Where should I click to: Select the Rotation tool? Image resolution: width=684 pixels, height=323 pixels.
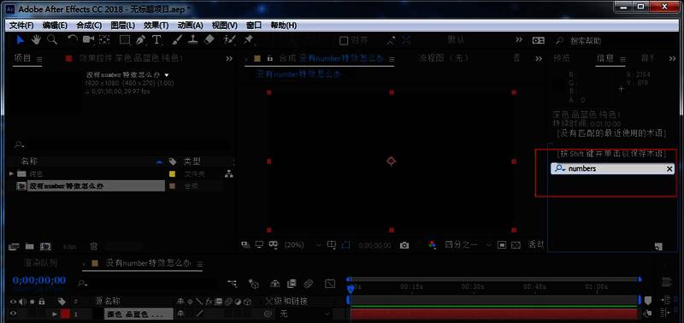pos(73,40)
